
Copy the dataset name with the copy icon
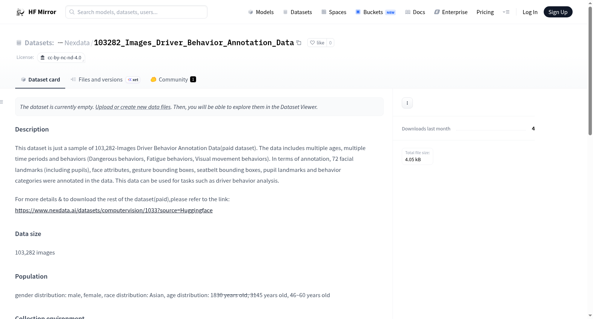pyautogui.click(x=299, y=43)
